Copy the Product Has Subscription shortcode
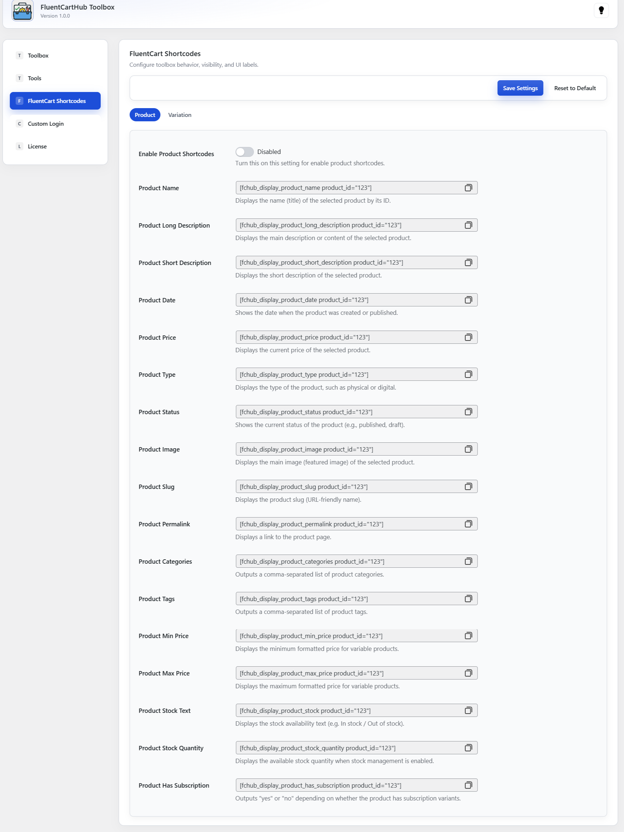Image resolution: width=624 pixels, height=832 pixels. 468,785
